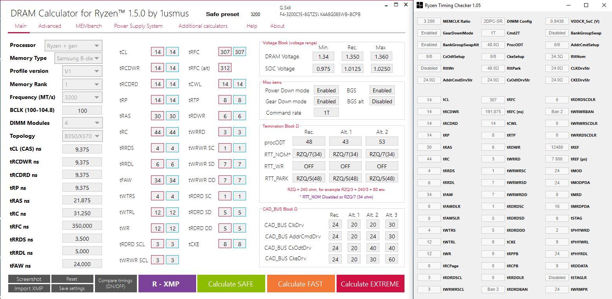Click the green Calculate SAFE button

(231, 284)
